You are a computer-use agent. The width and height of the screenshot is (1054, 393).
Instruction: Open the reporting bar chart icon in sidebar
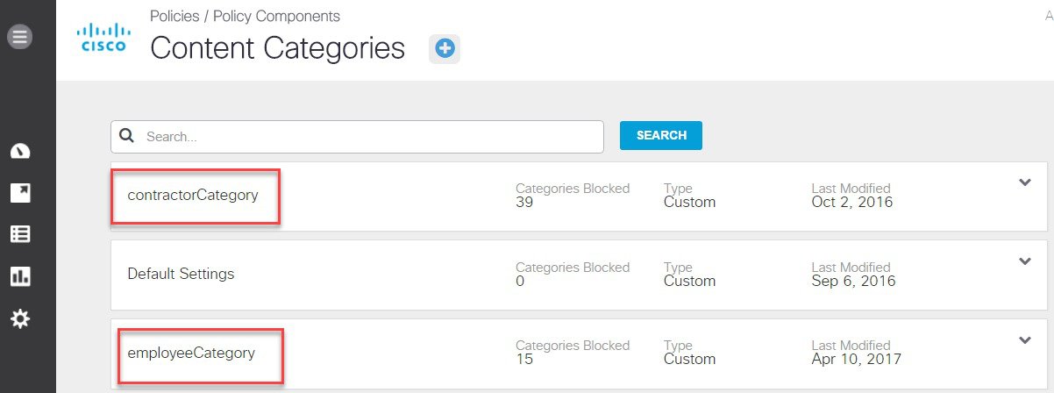(x=20, y=276)
